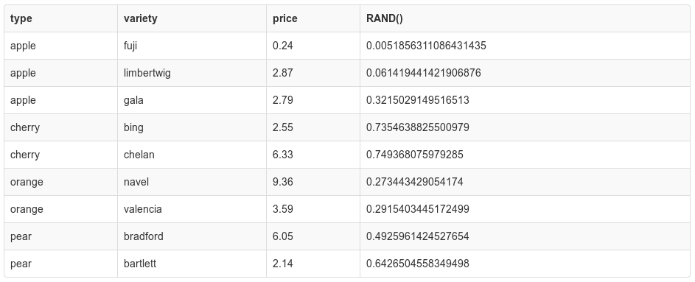Select price cell 9.36
This screenshot has width=695, height=282.
tap(313, 182)
